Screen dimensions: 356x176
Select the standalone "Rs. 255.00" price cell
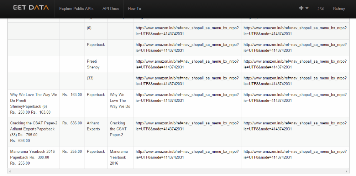(x=72, y=157)
